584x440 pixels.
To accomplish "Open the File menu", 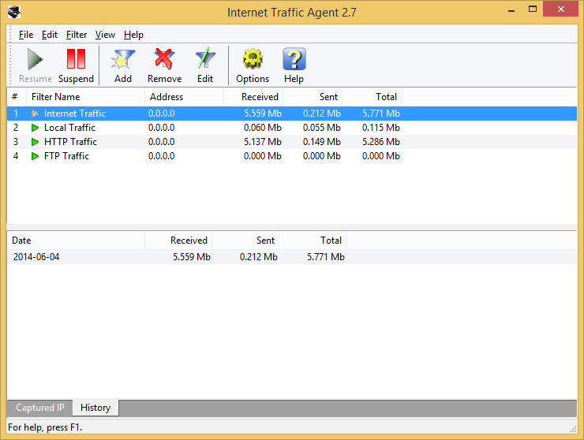I will (26, 35).
